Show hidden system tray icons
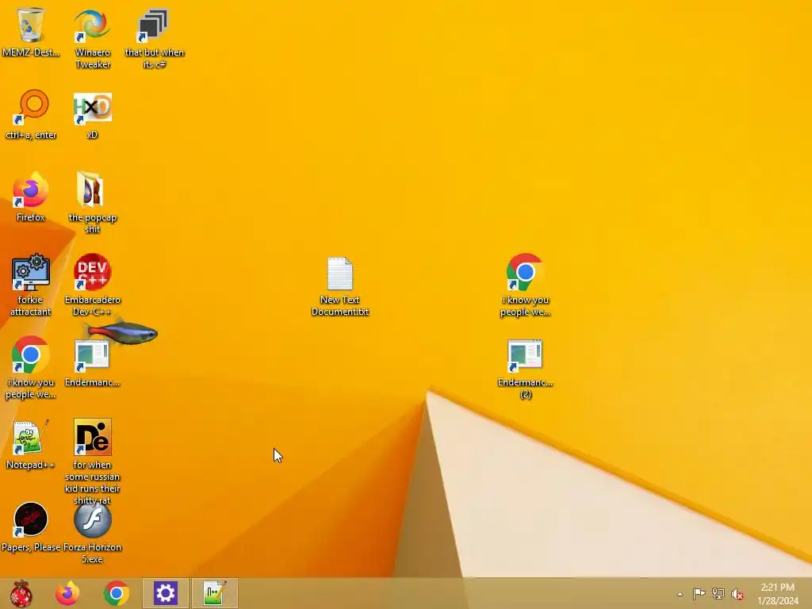Screen dimensions: 812x609 [x=680, y=594]
